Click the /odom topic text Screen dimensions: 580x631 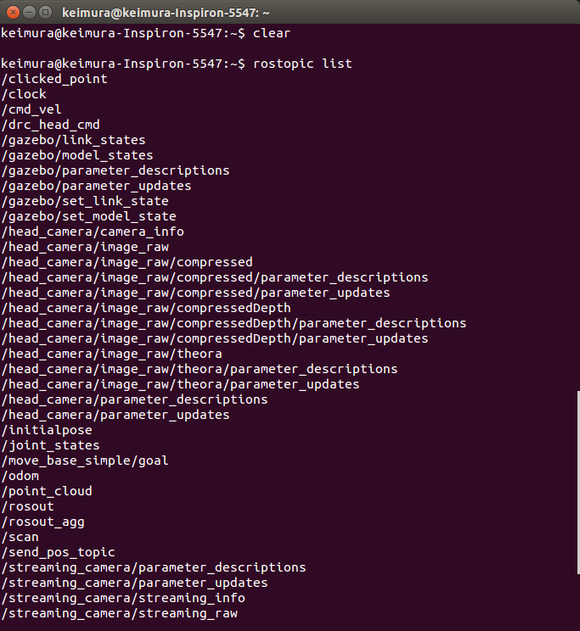click(20, 476)
